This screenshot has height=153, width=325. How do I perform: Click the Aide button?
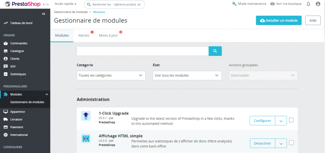(313, 20)
